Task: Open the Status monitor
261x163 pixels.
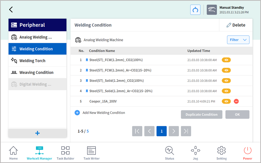Action: click(169, 153)
